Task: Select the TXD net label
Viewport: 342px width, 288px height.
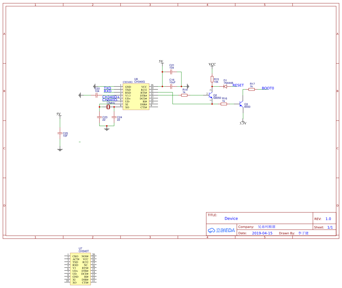Action: [x=107, y=88]
